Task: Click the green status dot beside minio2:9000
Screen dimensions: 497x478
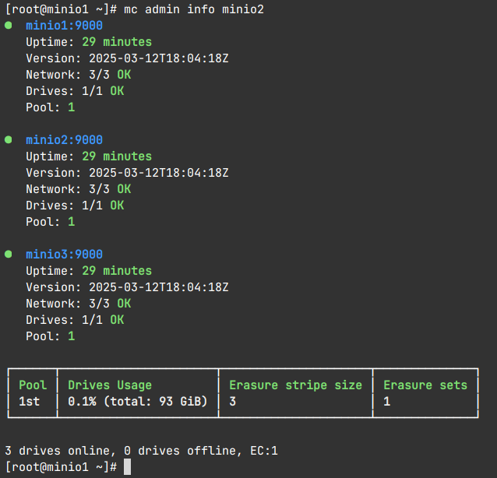Action: (x=9, y=139)
